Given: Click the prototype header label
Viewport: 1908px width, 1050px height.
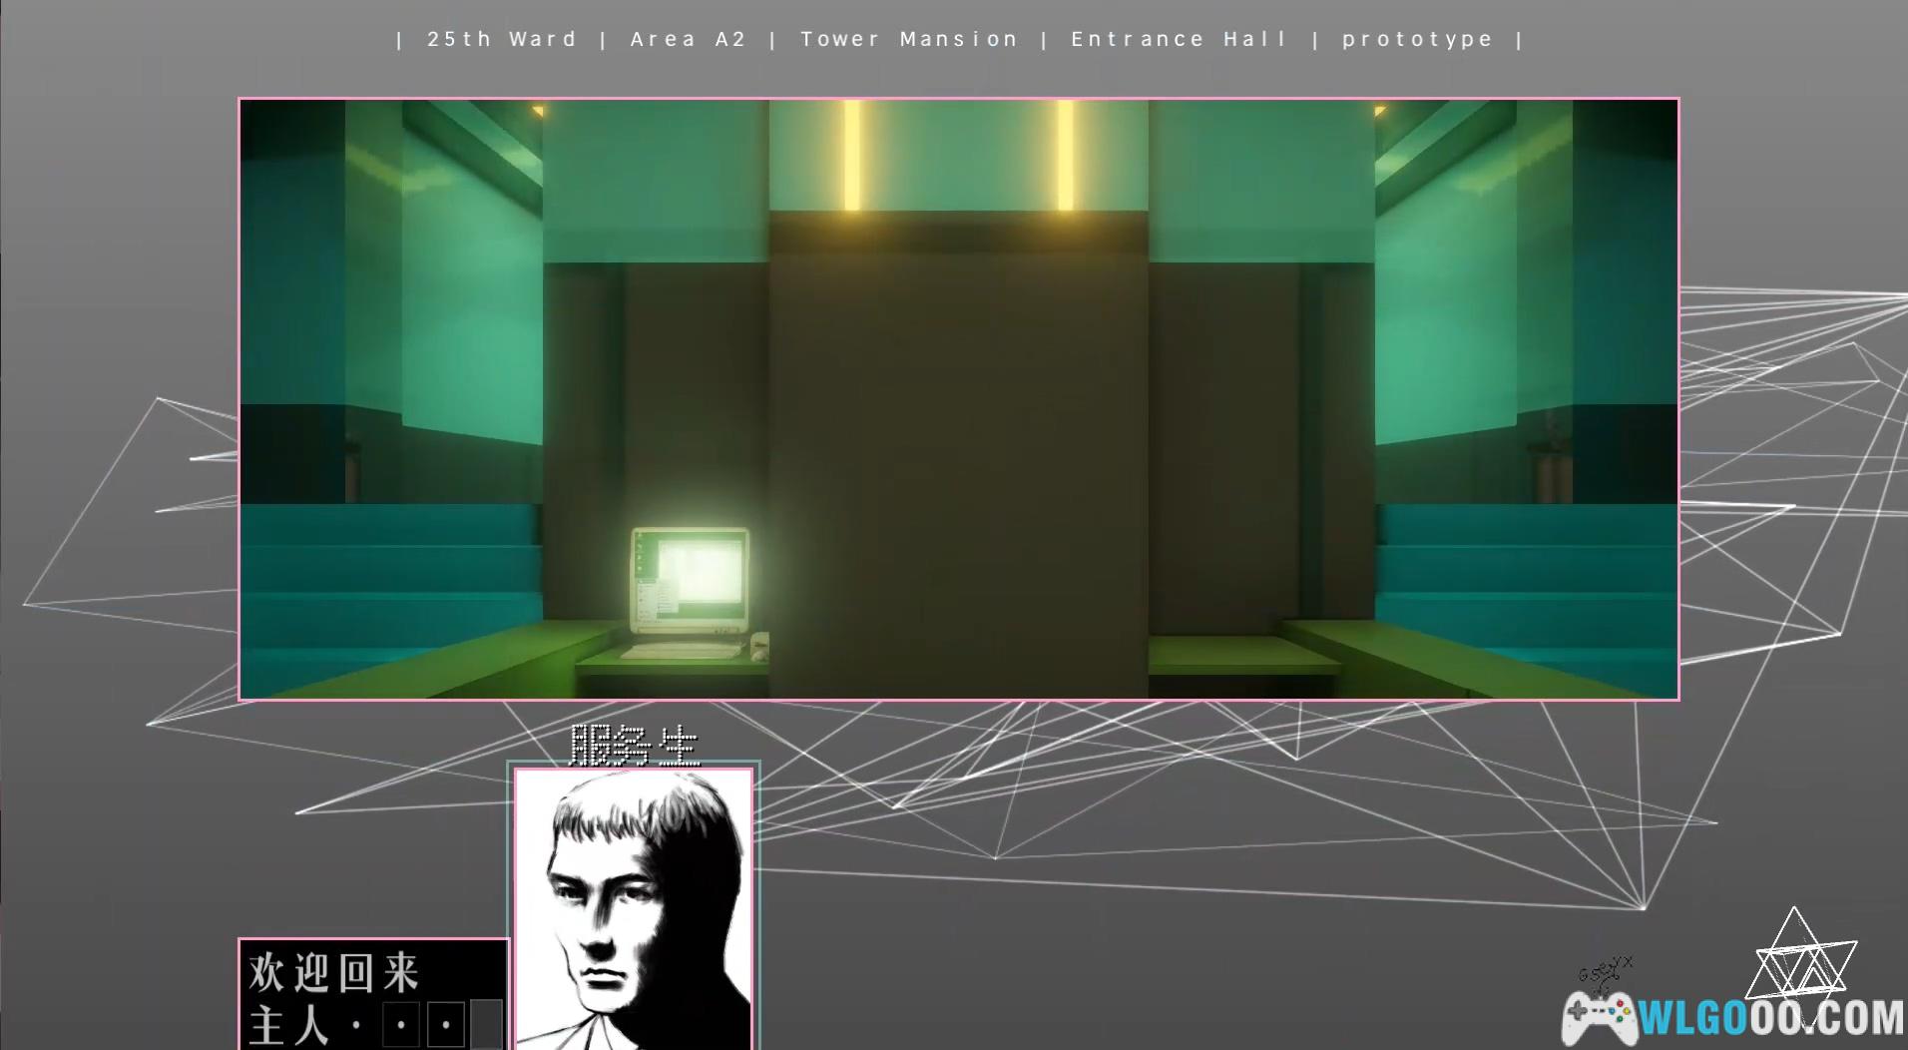Looking at the screenshot, I should 1417,40.
